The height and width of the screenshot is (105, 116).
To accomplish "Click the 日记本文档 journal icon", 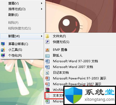I will click(x=47, y=73).
